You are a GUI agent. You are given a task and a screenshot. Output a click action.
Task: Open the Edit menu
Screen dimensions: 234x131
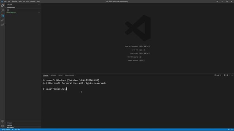9,1
